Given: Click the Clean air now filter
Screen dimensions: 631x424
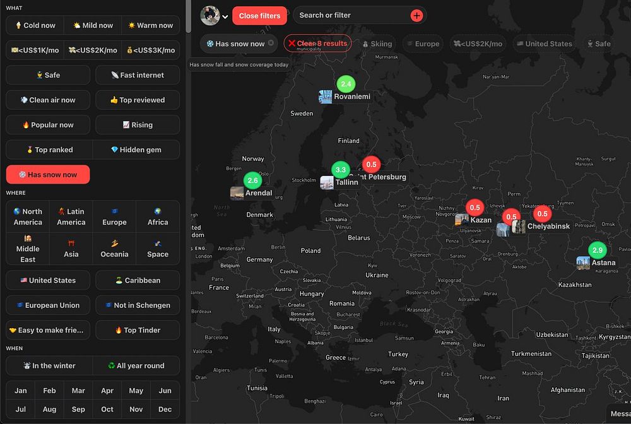Looking at the screenshot, I should 48,100.
